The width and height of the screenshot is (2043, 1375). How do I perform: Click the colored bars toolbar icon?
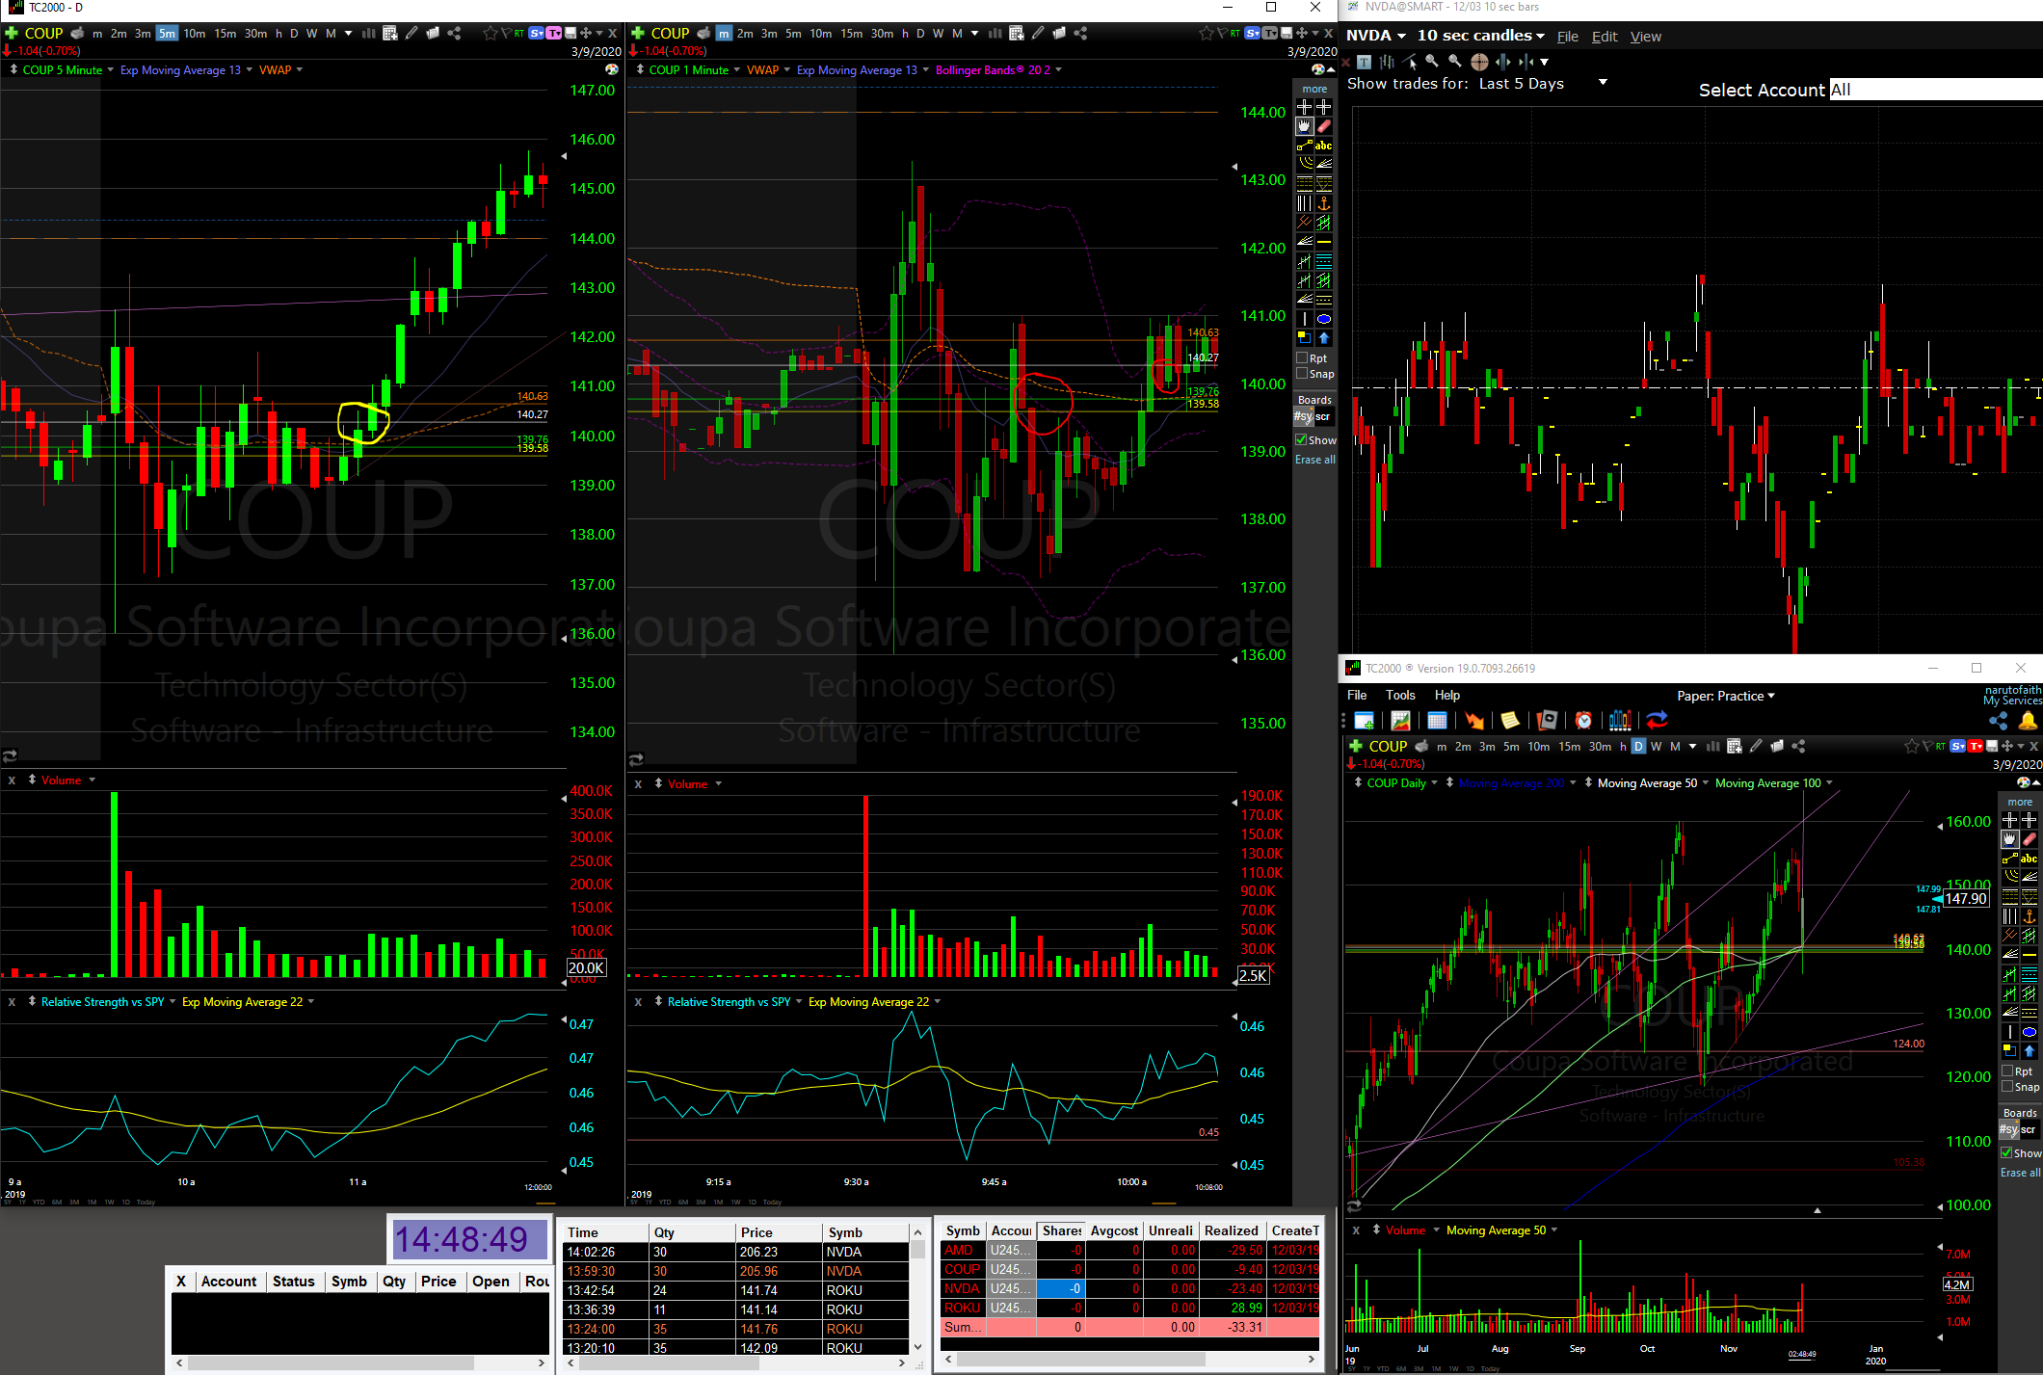[x=1621, y=721]
